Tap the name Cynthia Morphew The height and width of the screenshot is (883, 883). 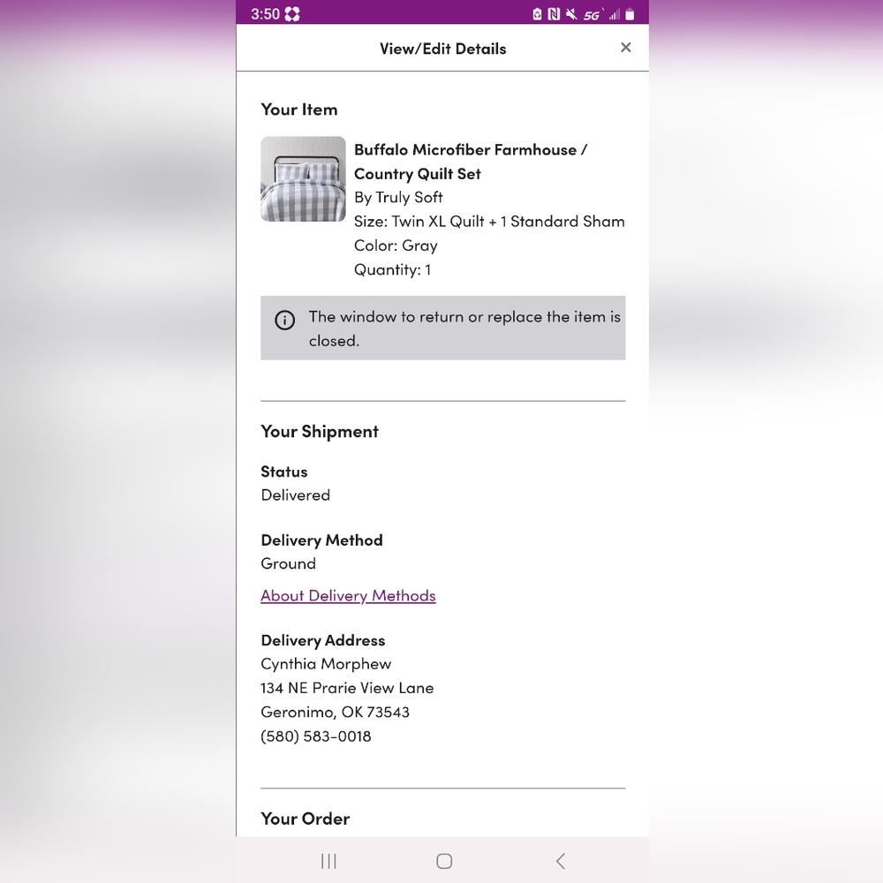(326, 664)
